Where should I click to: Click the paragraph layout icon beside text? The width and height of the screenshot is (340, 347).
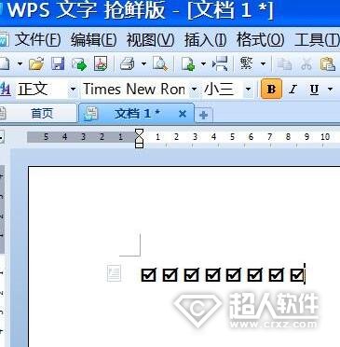tap(114, 273)
